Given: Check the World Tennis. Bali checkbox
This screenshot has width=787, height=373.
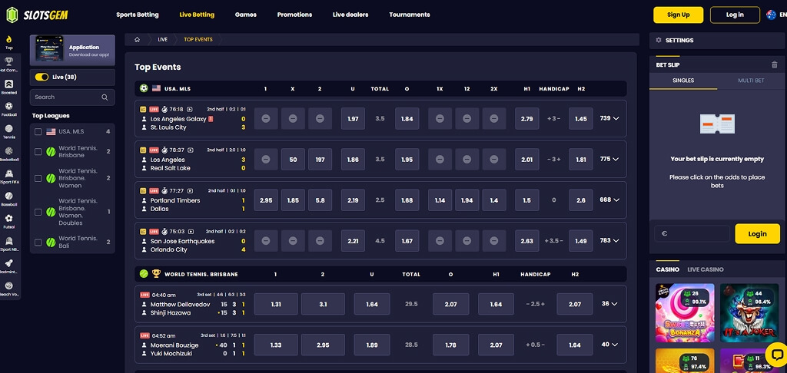Looking at the screenshot, I should 38,243.
